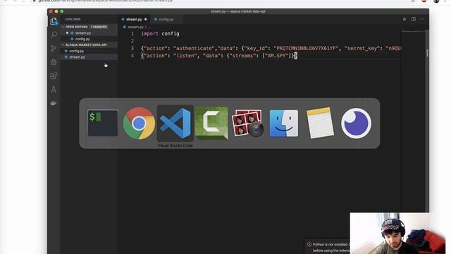Split the editor to the right
Viewport: 451px width, 254px height.
[414, 19]
